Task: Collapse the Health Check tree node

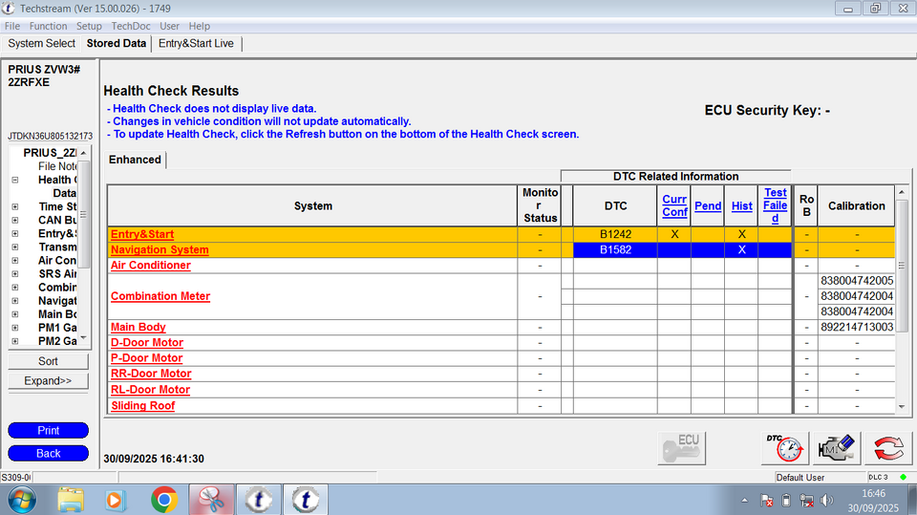Action: 14,180
